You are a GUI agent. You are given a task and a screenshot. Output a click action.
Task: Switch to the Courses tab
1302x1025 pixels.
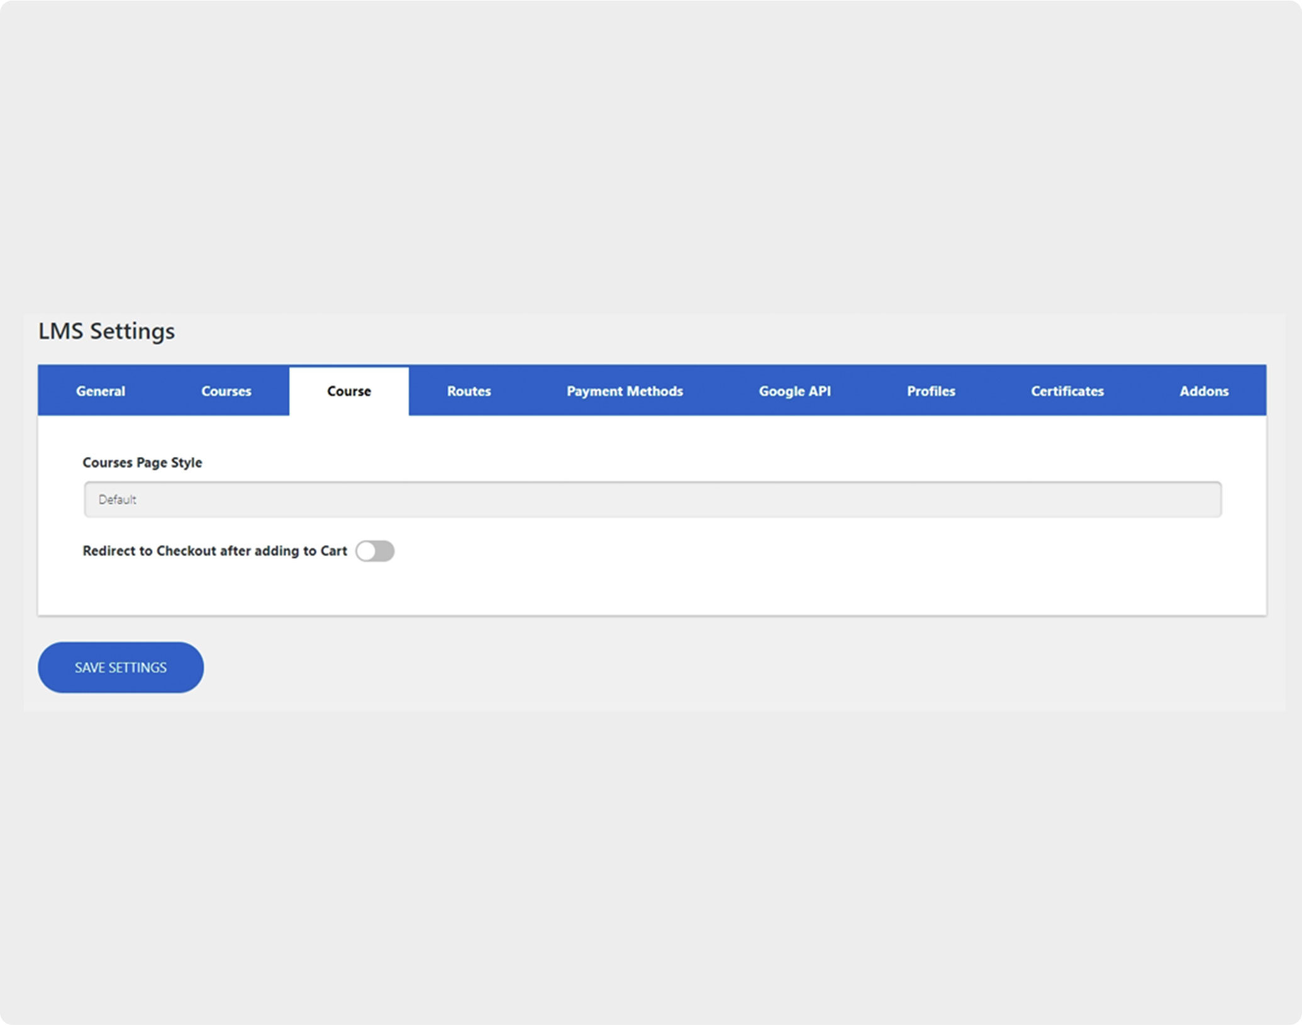[x=226, y=391]
